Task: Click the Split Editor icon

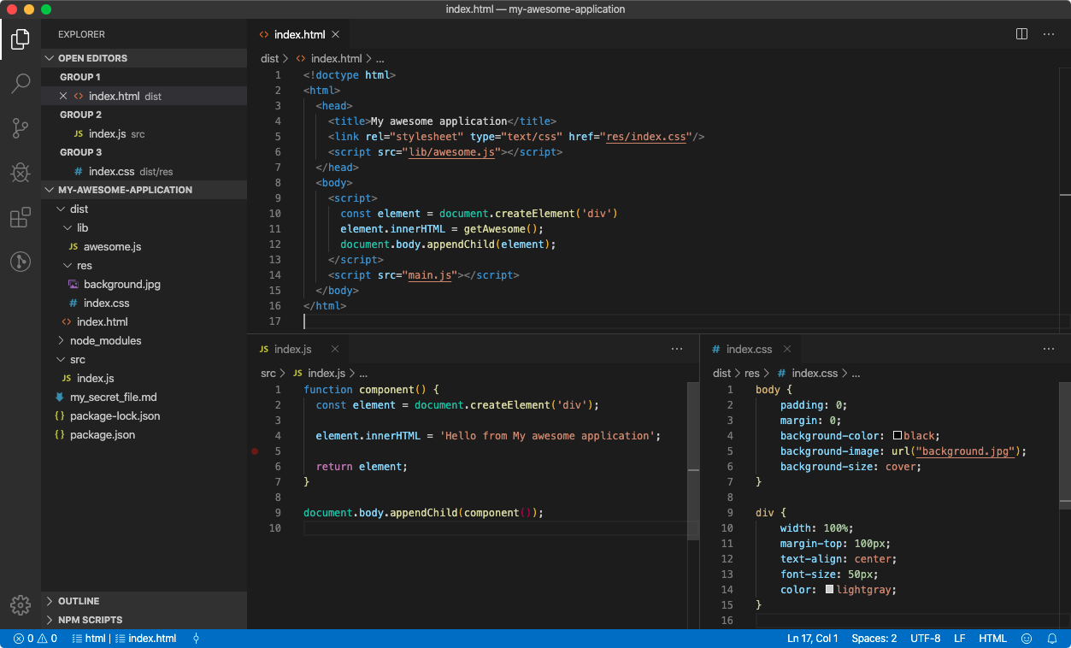Action: [1021, 33]
